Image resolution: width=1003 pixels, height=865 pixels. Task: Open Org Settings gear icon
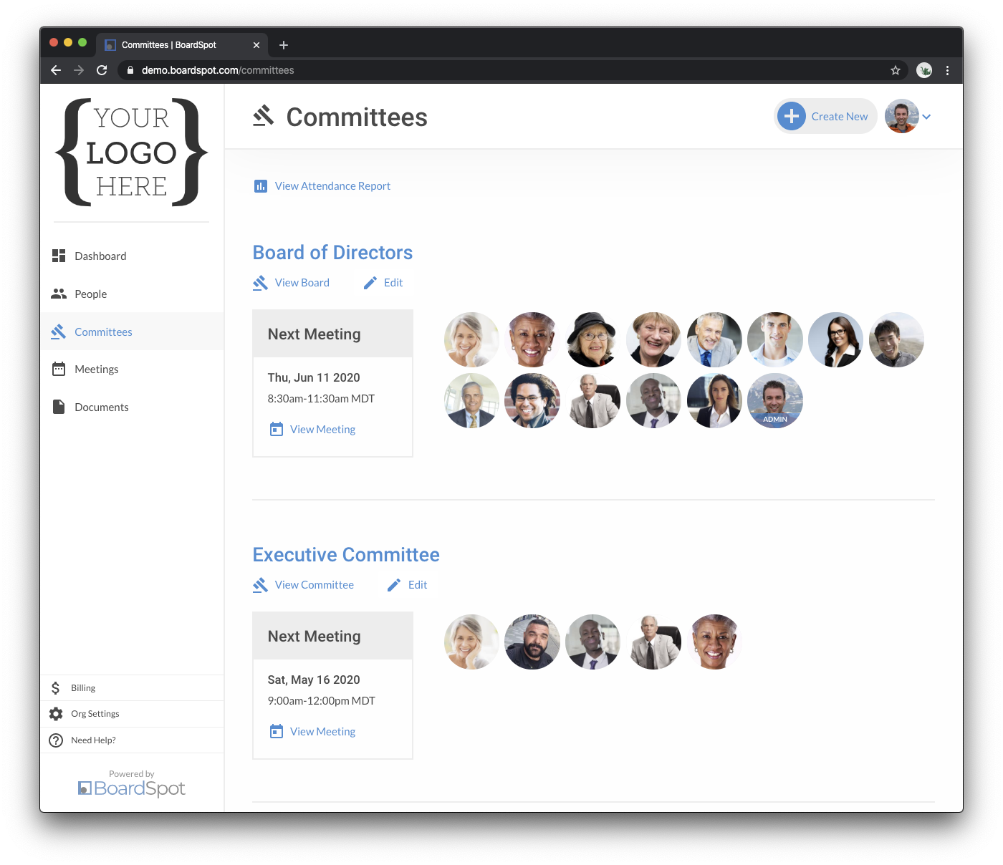tap(56, 714)
